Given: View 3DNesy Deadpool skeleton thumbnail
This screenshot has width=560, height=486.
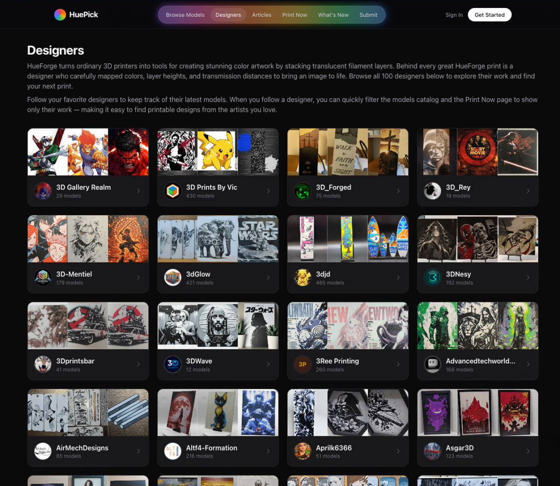Looking at the screenshot, I should click(477, 239).
